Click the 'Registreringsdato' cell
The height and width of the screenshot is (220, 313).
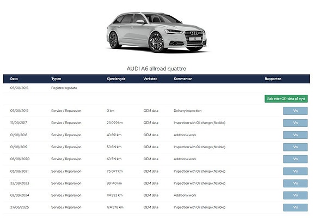pos(64,88)
